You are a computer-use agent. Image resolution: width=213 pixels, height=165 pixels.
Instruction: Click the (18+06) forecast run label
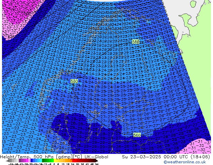[200, 157]
